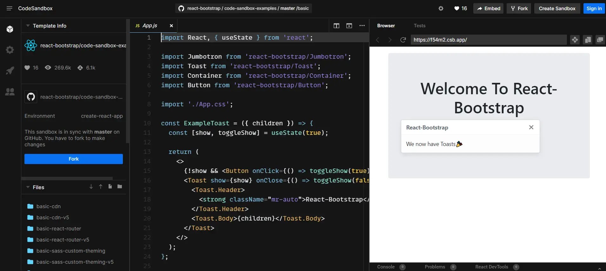Click the create-react-app environment value
606x271 pixels.
tap(102, 116)
